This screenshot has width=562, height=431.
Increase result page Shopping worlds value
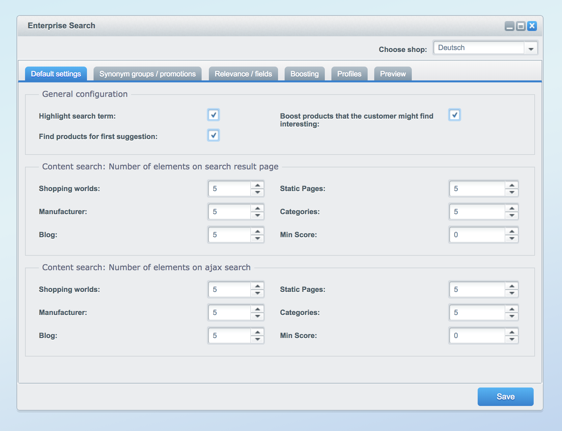click(258, 185)
